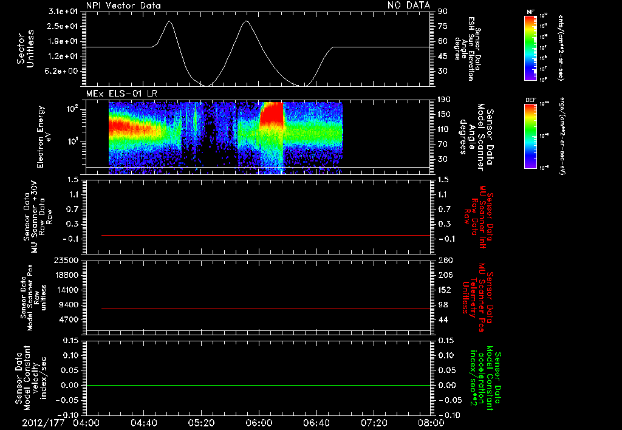Click the second peak of the white elevation curve
This screenshot has width=622, height=430.
tap(247, 21)
